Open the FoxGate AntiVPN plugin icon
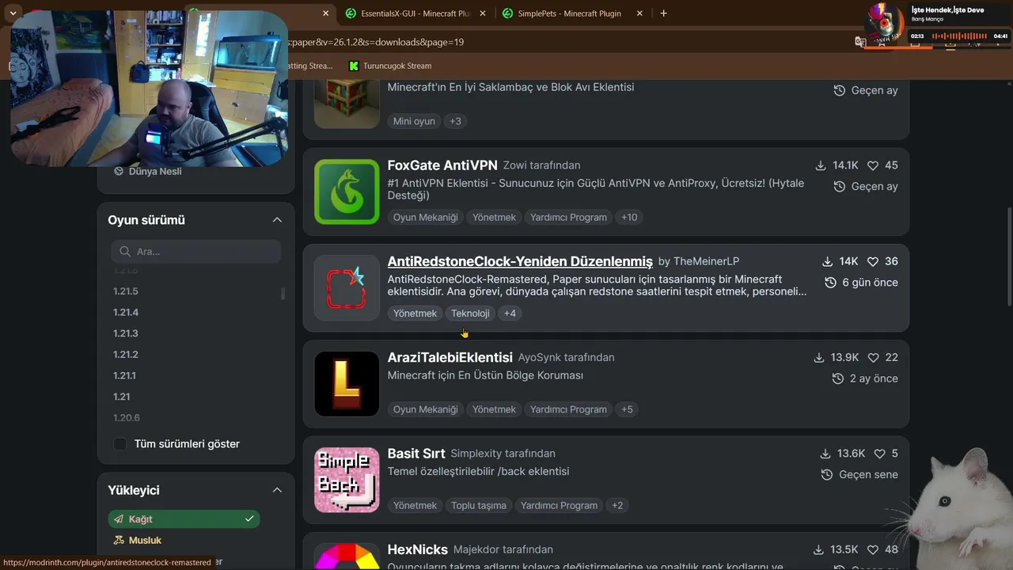 pos(347,192)
